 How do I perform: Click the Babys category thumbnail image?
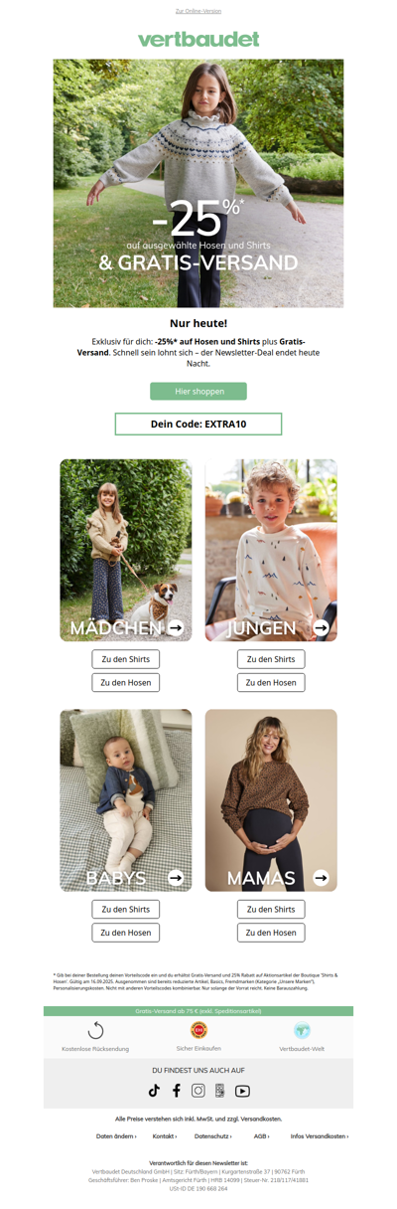coord(126,800)
